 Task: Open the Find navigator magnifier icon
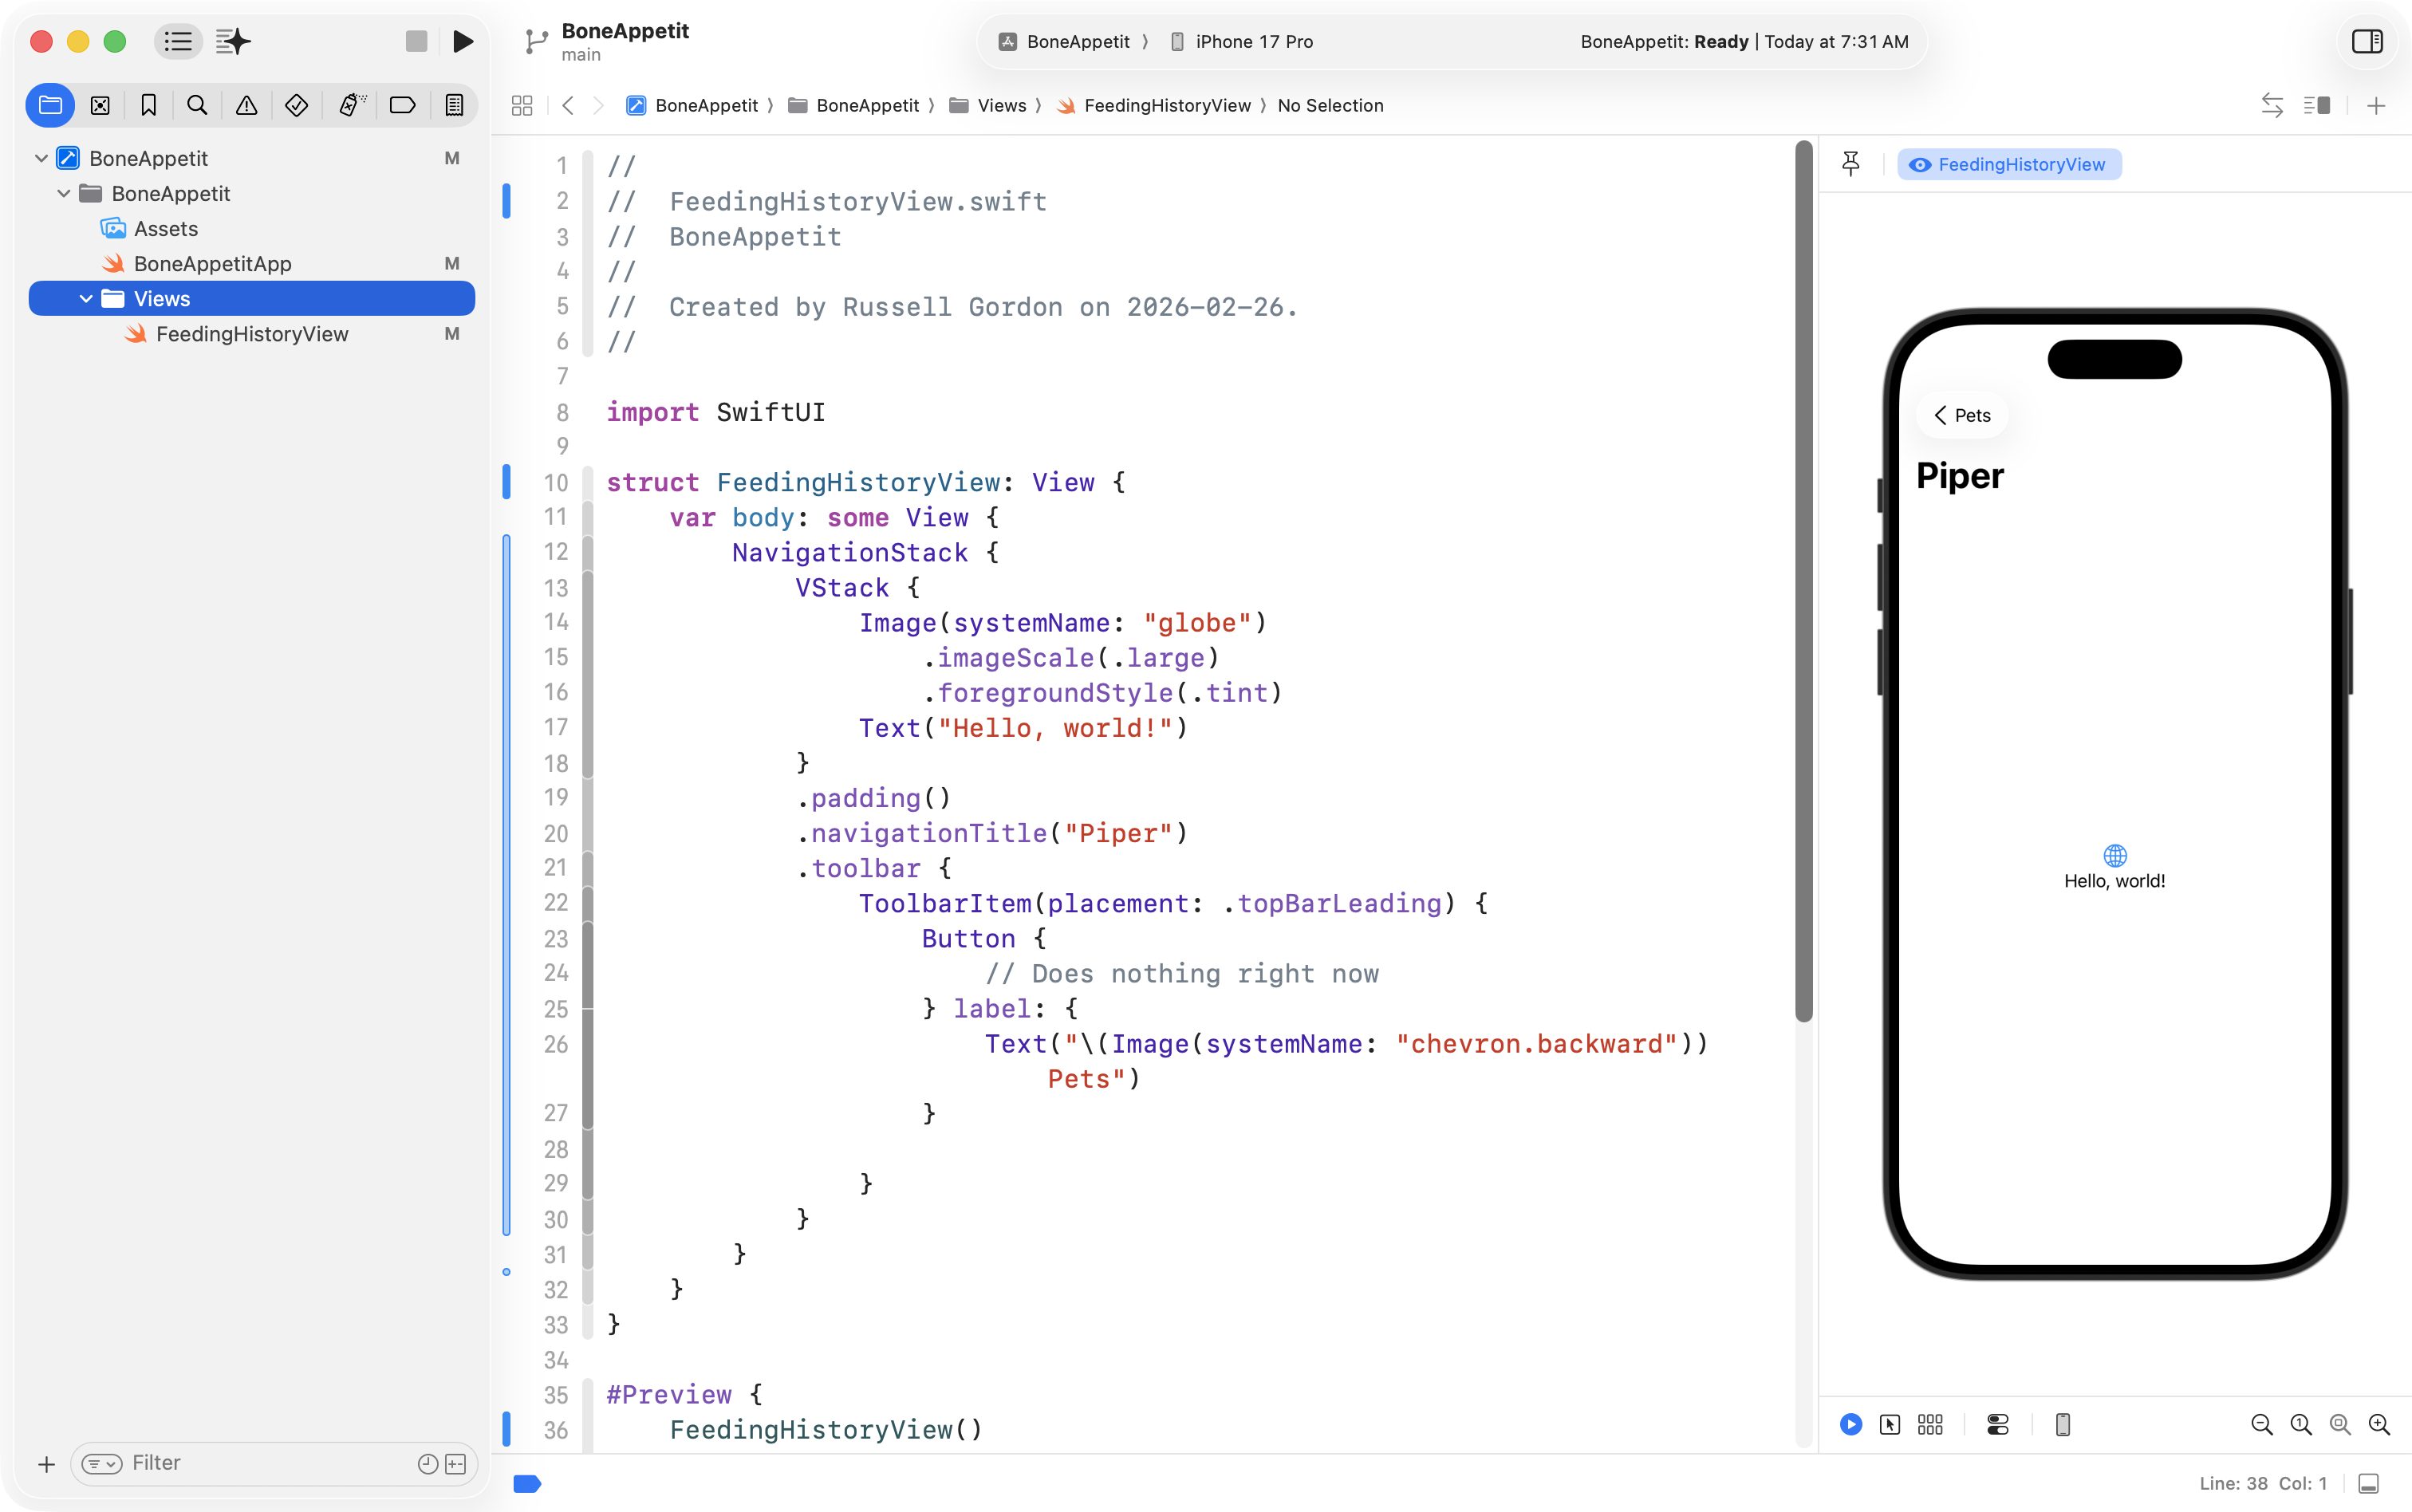tap(197, 105)
